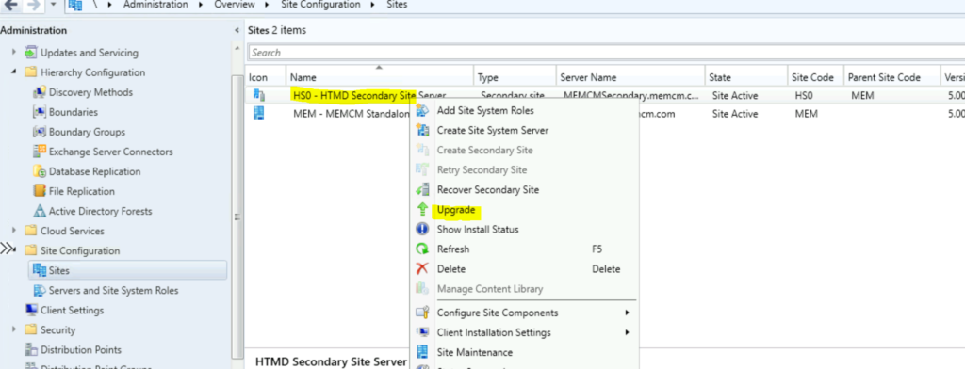Collapse the Hierarchy Configuration node

(14, 72)
